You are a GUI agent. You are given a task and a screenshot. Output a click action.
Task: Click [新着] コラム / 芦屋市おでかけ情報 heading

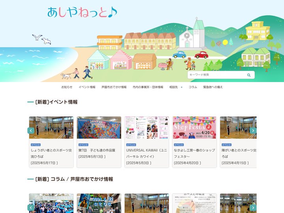74,179
